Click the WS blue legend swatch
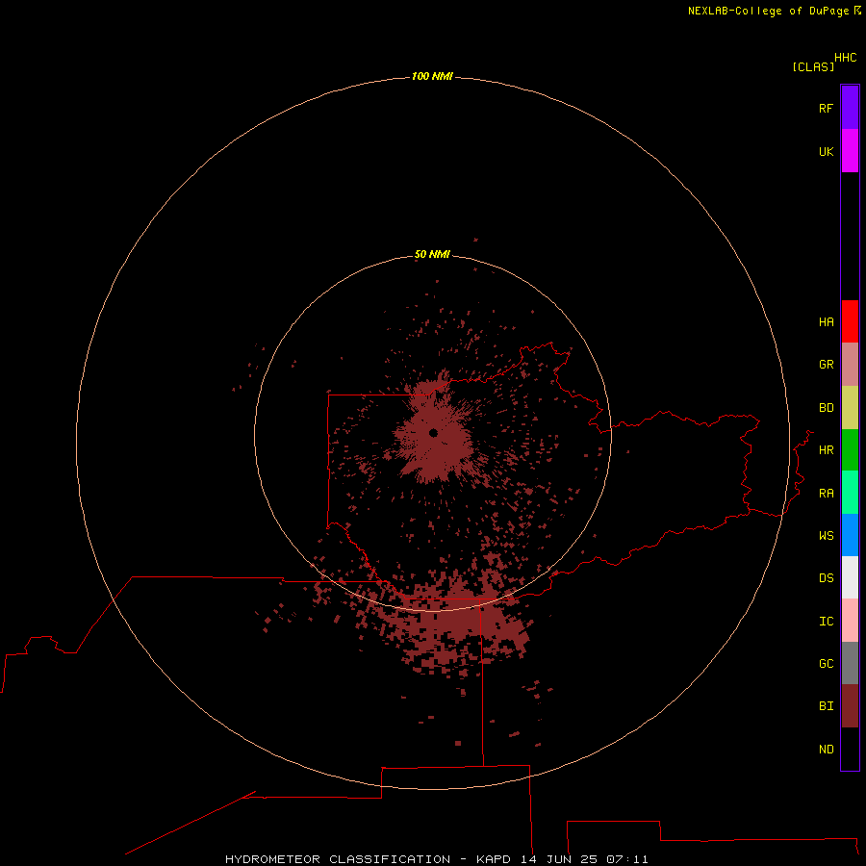This screenshot has height=866, width=866. (x=850, y=535)
